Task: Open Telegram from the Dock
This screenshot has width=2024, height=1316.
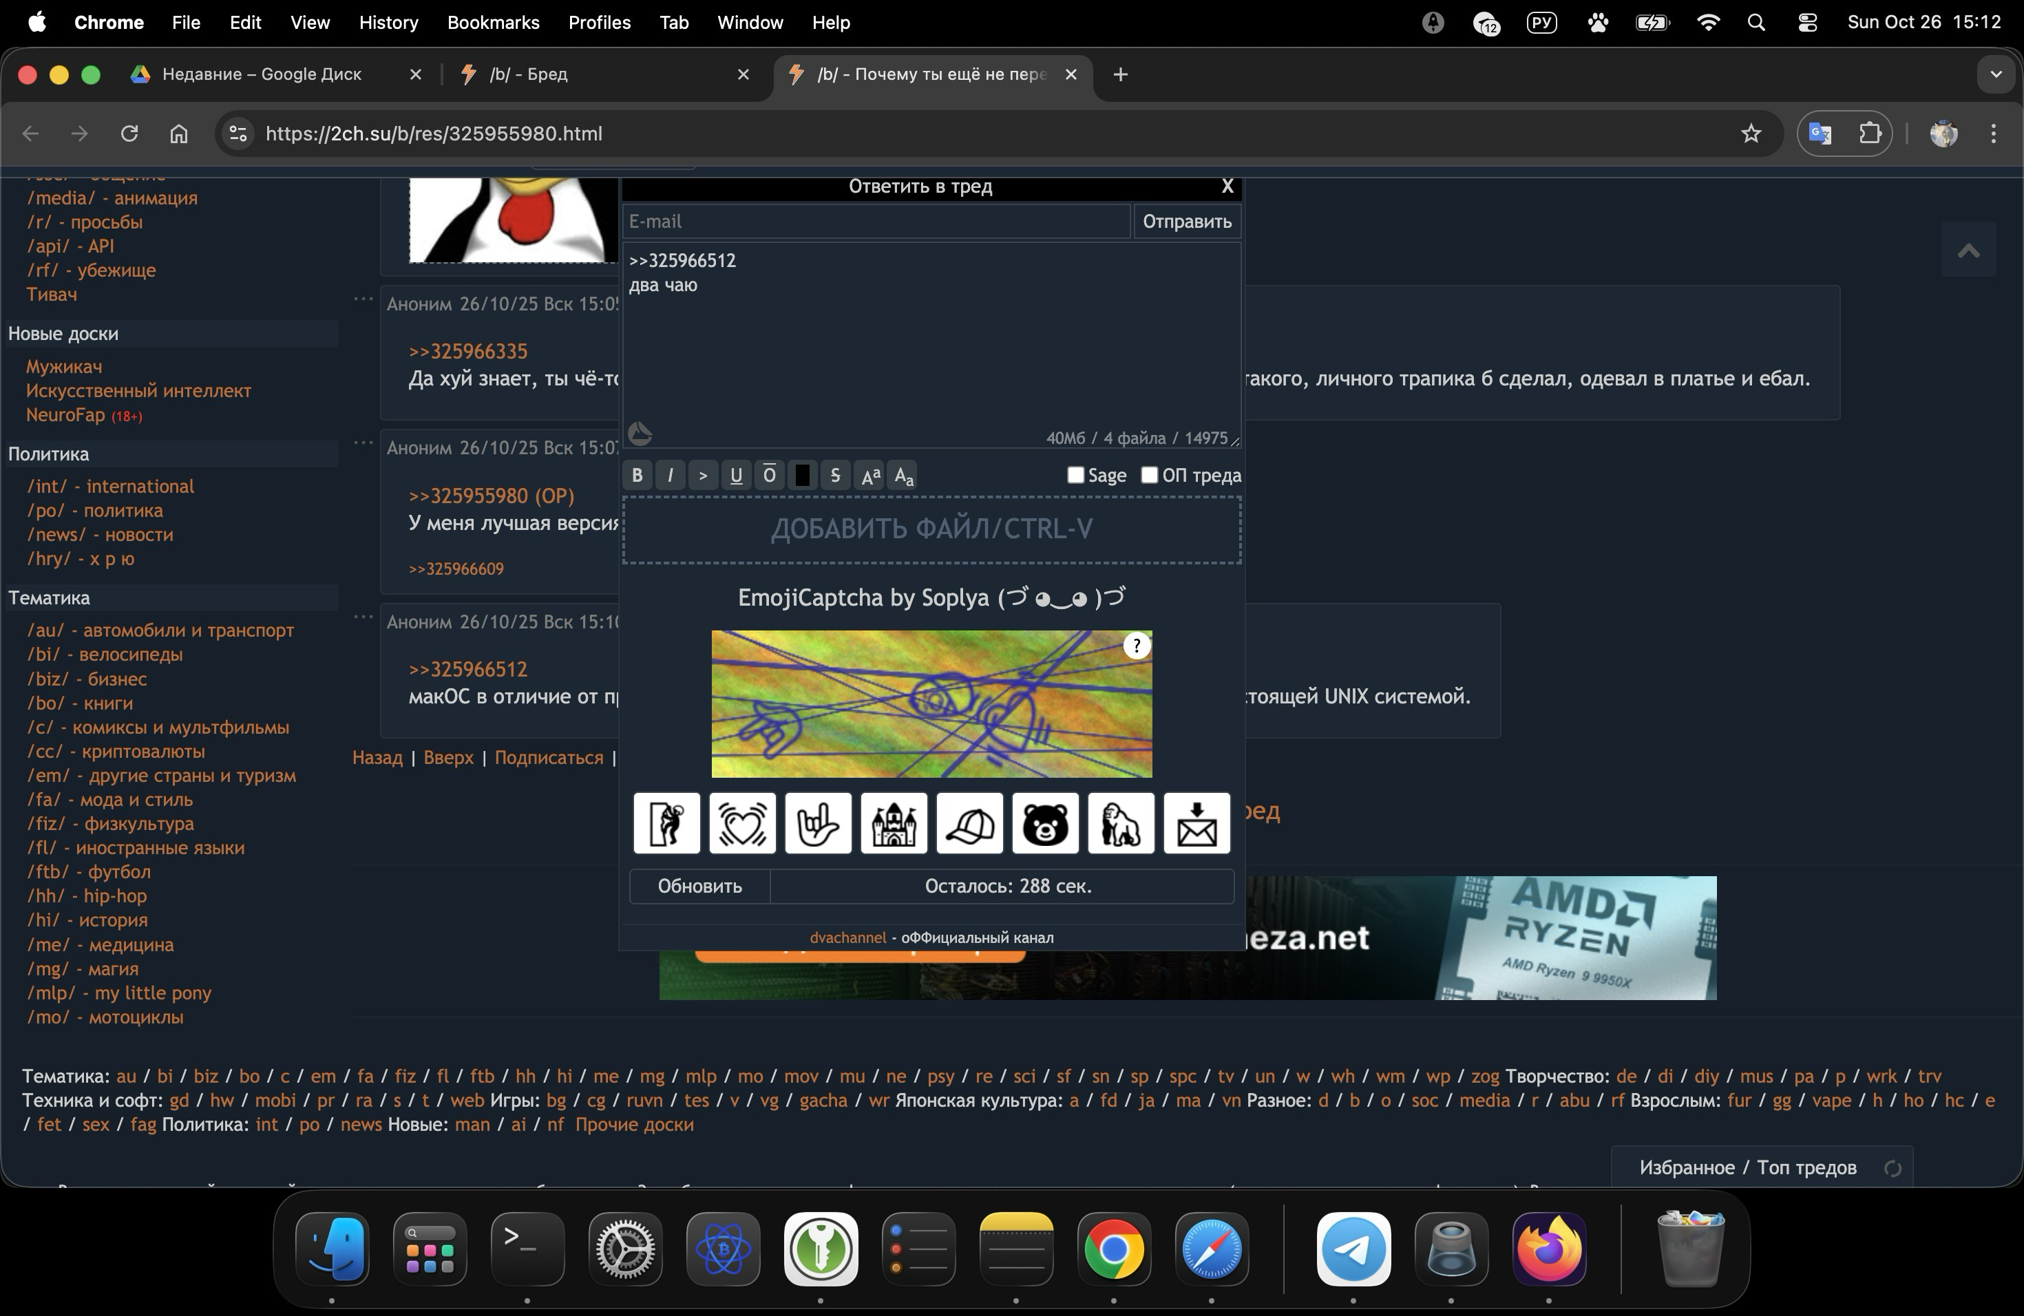Action: (x=1353, y=1250)
